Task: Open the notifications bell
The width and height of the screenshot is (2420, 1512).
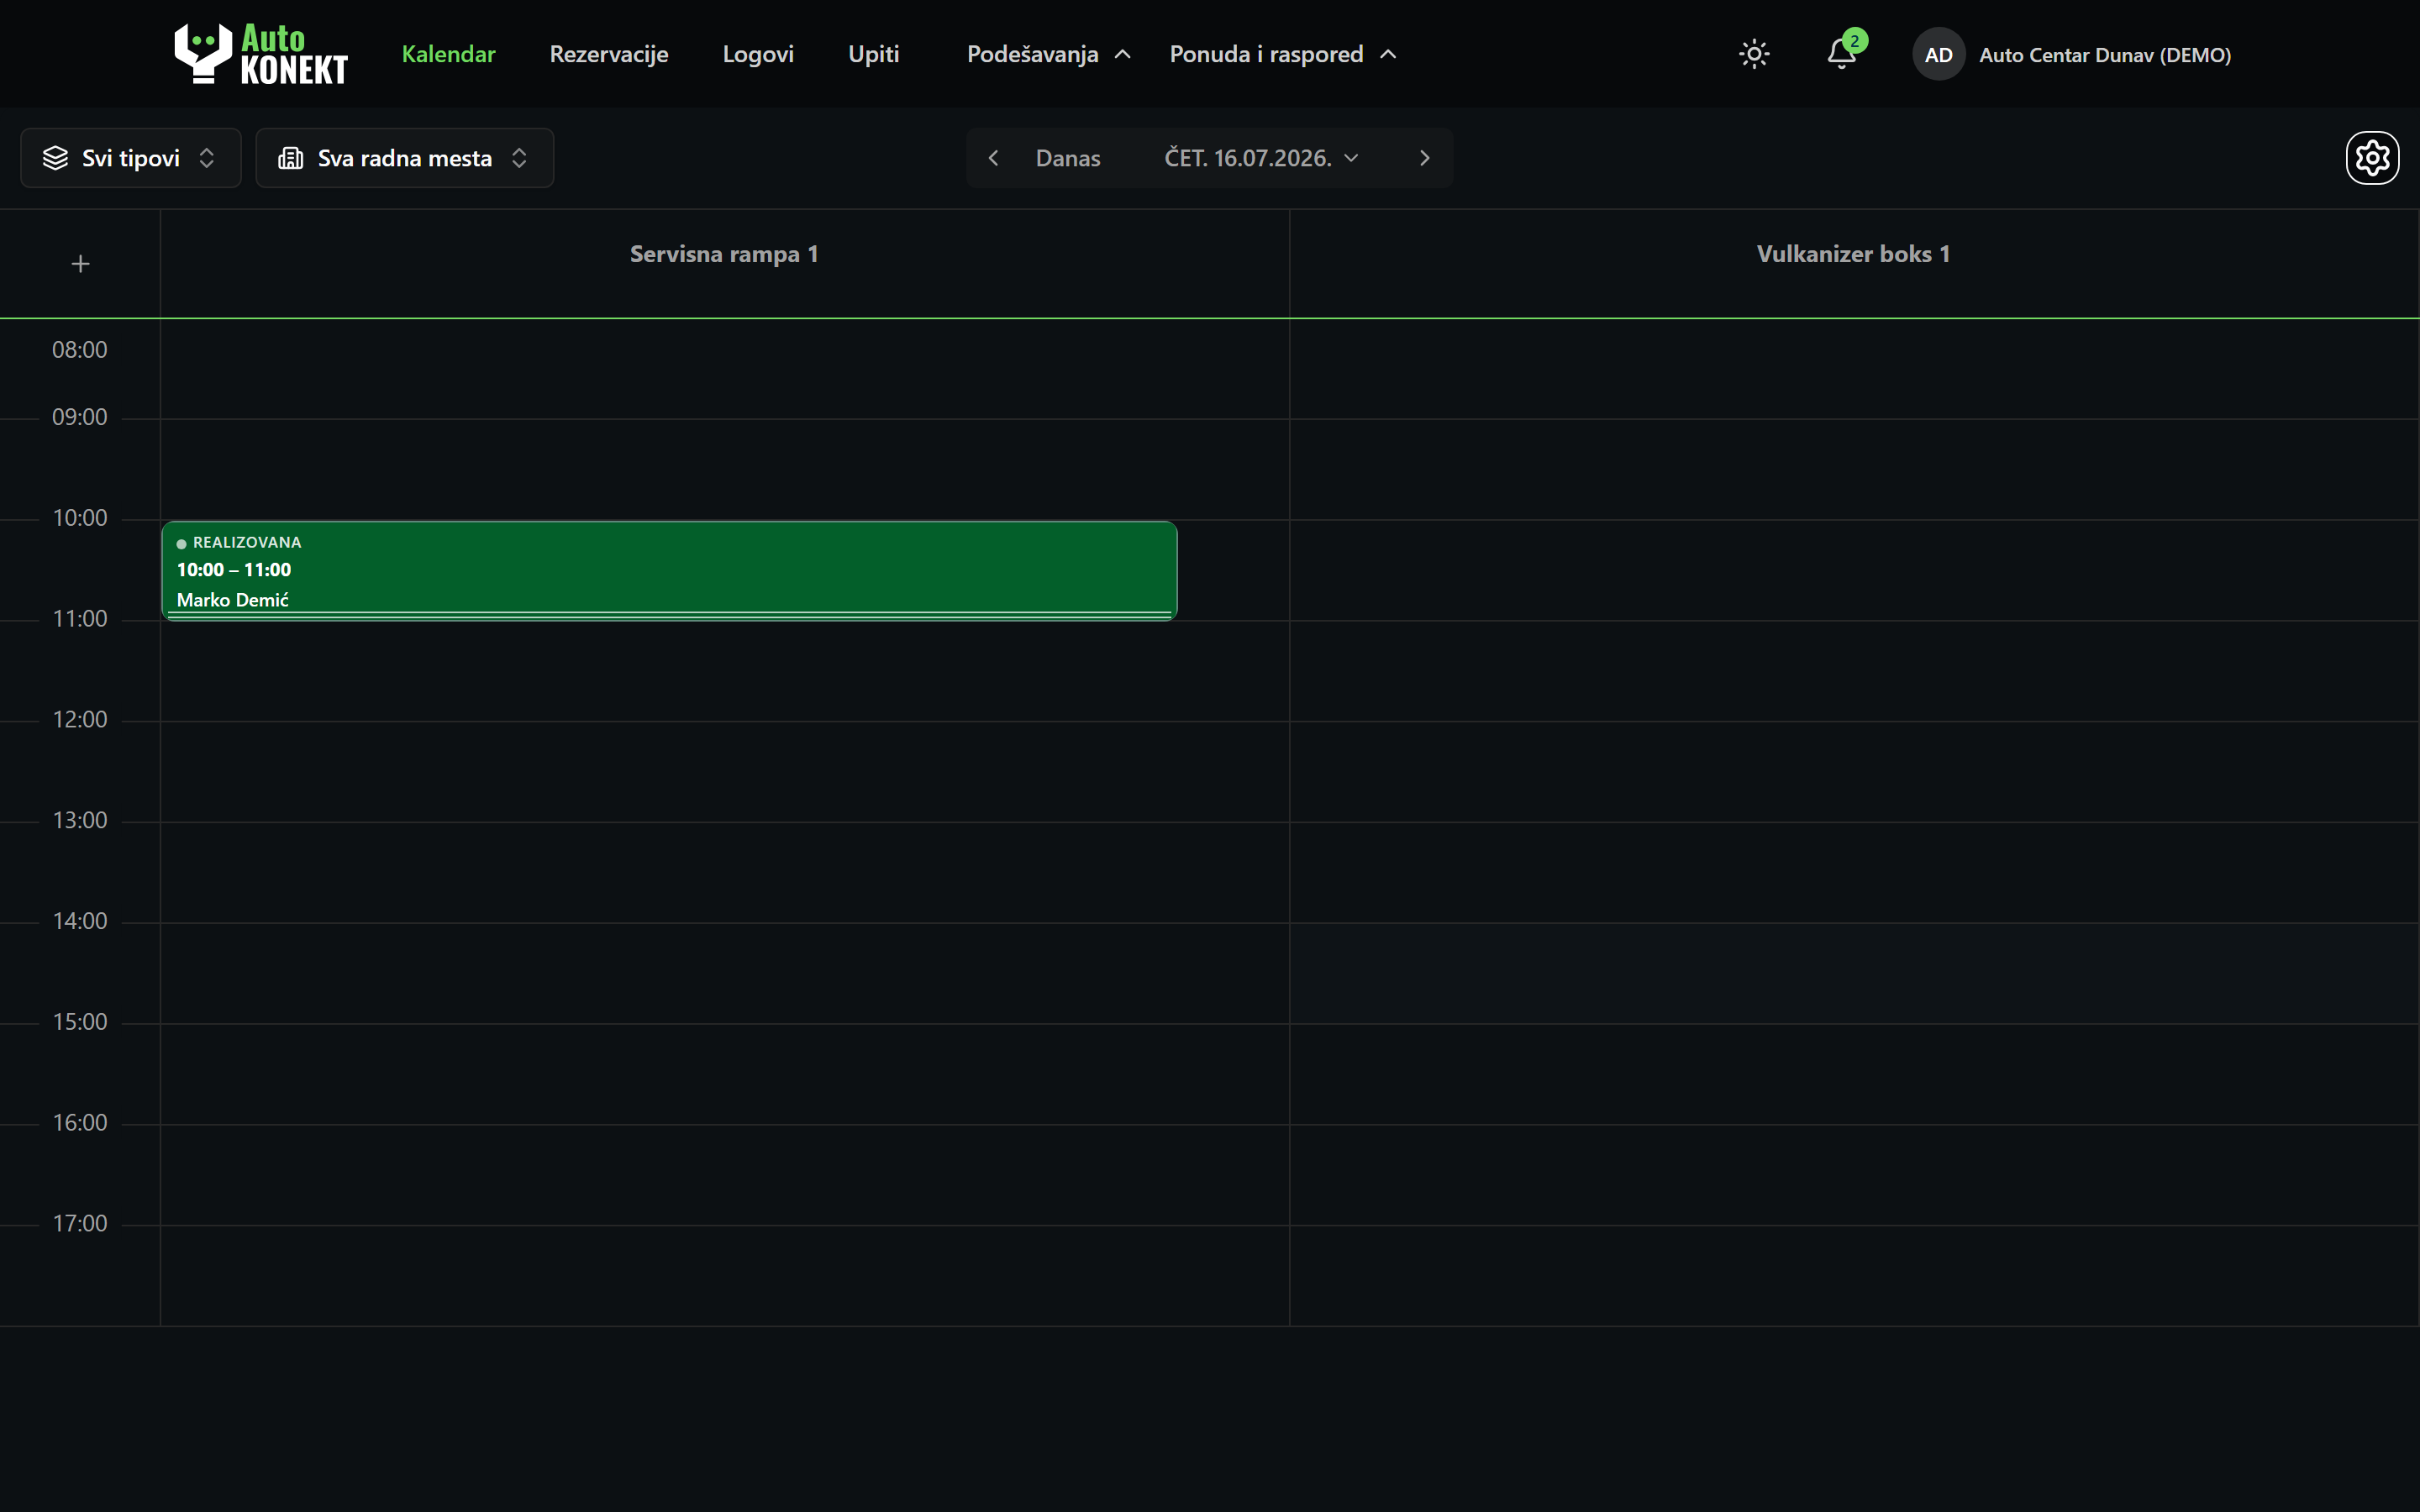Action: pos(1841,54)
